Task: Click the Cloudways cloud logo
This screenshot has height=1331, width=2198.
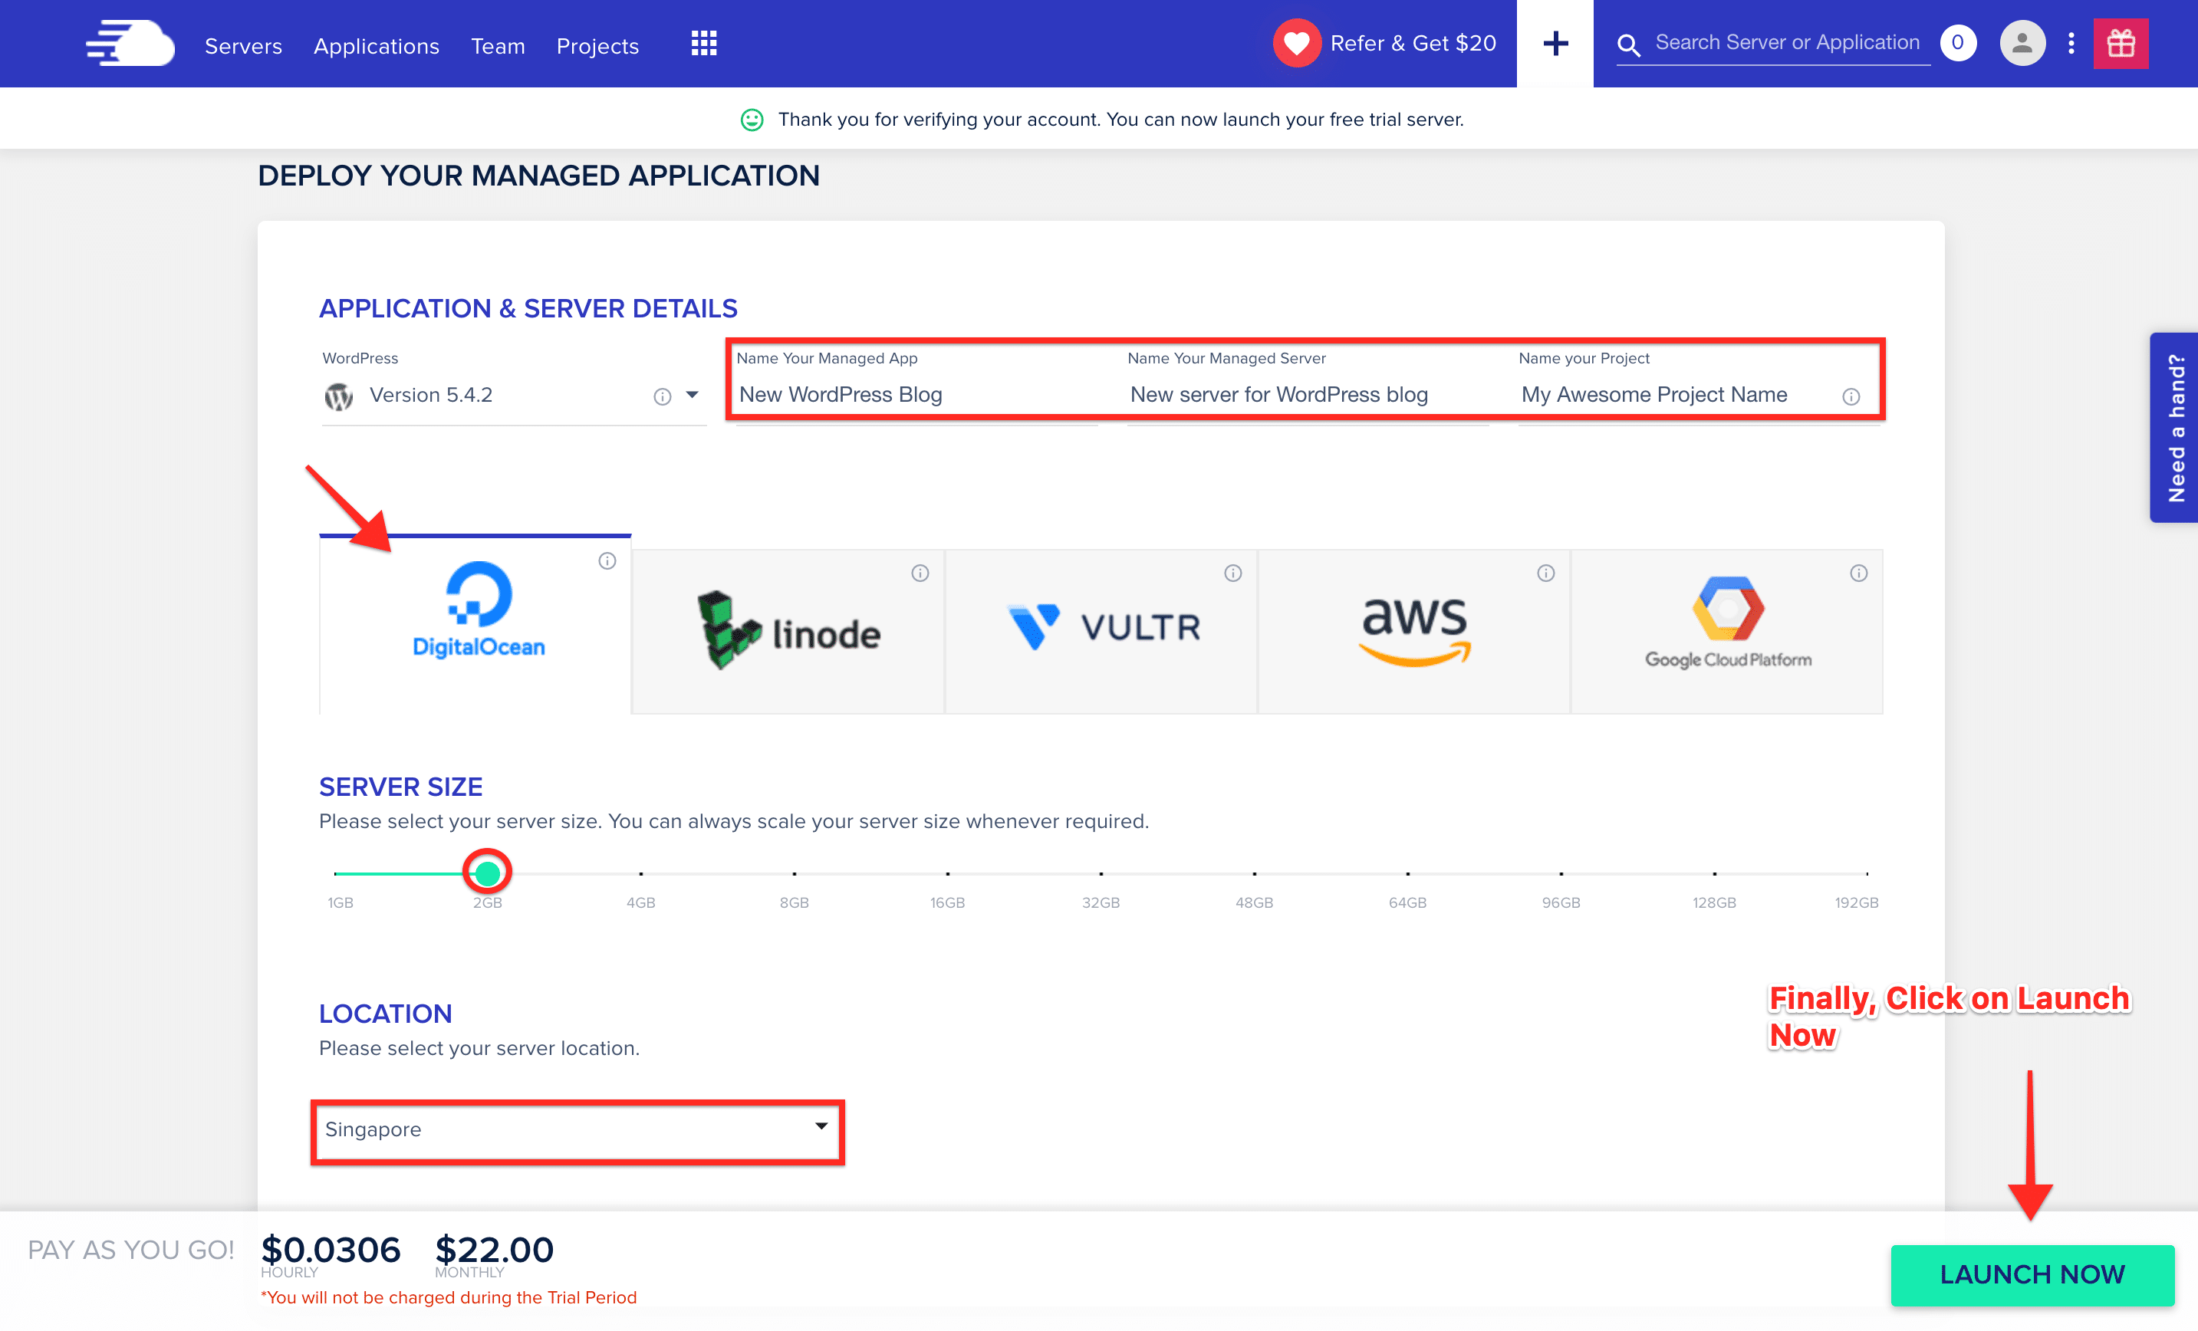Action: pos(130,44)
